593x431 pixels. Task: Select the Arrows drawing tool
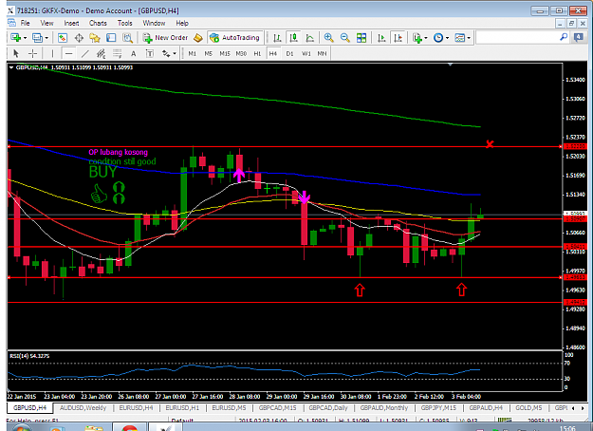(x=166, y=54)
